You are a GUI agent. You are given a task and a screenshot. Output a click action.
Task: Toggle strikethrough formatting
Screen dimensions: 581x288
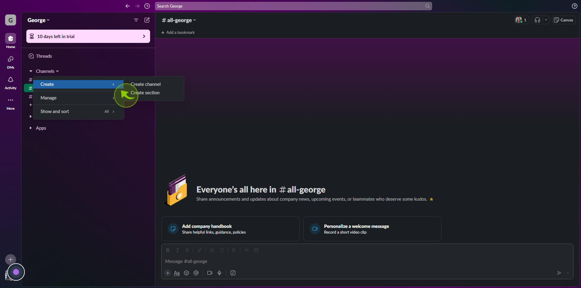click(x=187, y=250)
